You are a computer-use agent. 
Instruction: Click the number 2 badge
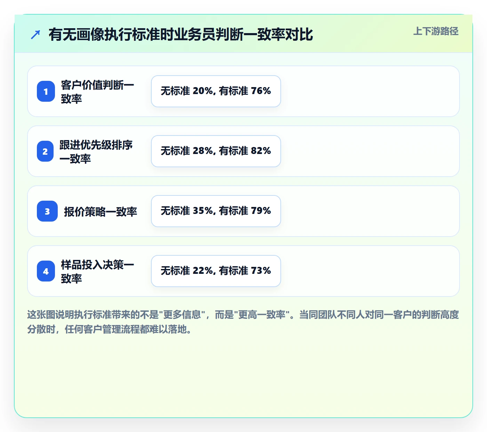pyautogui.click(x=45, y=151)
